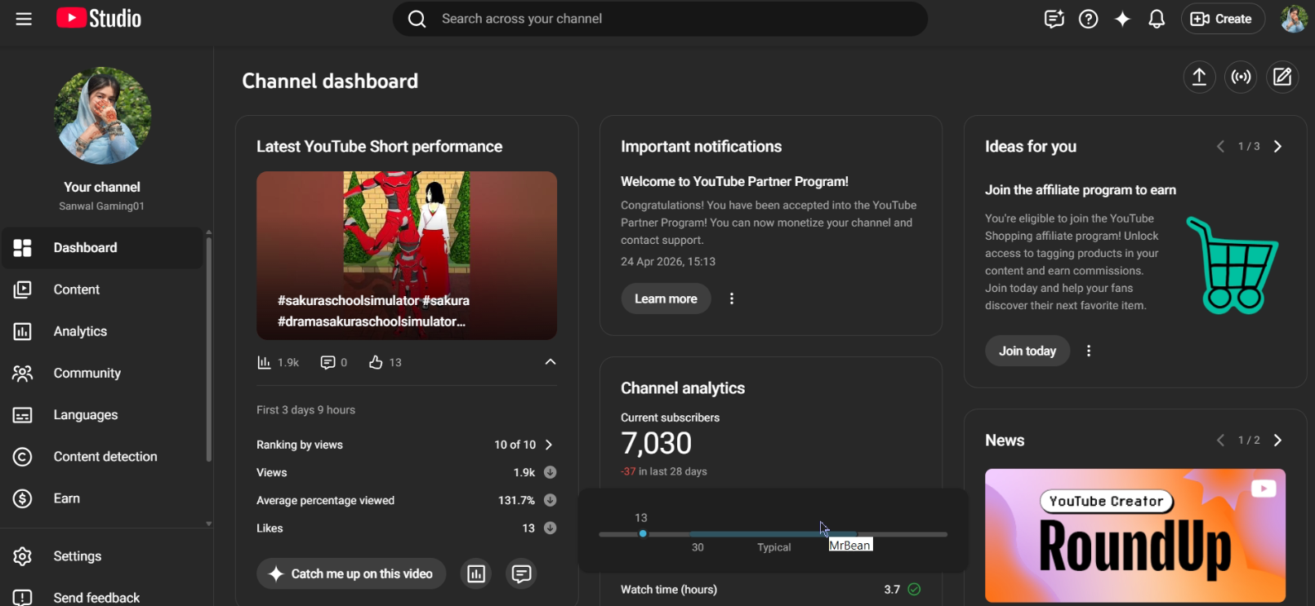Click the First 3 days 9 hours label
This screenshot has height=606, width=1315.
point(305,409)
